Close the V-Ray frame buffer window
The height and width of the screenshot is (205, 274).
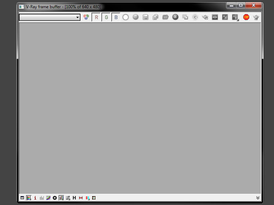pyautogui.click(x=253, y=5)
